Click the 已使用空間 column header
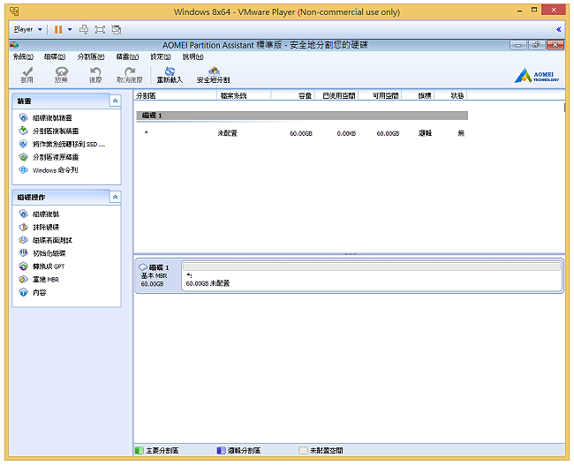574x465 pixels. click(336, 96)
